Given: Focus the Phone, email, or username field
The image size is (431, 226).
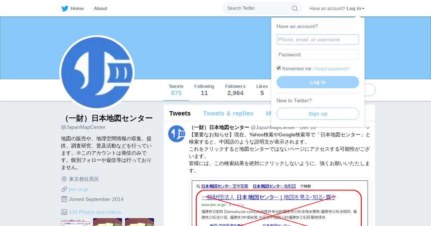Looking at the screenshot, I should pyautogui.click(x=318, y=39).
